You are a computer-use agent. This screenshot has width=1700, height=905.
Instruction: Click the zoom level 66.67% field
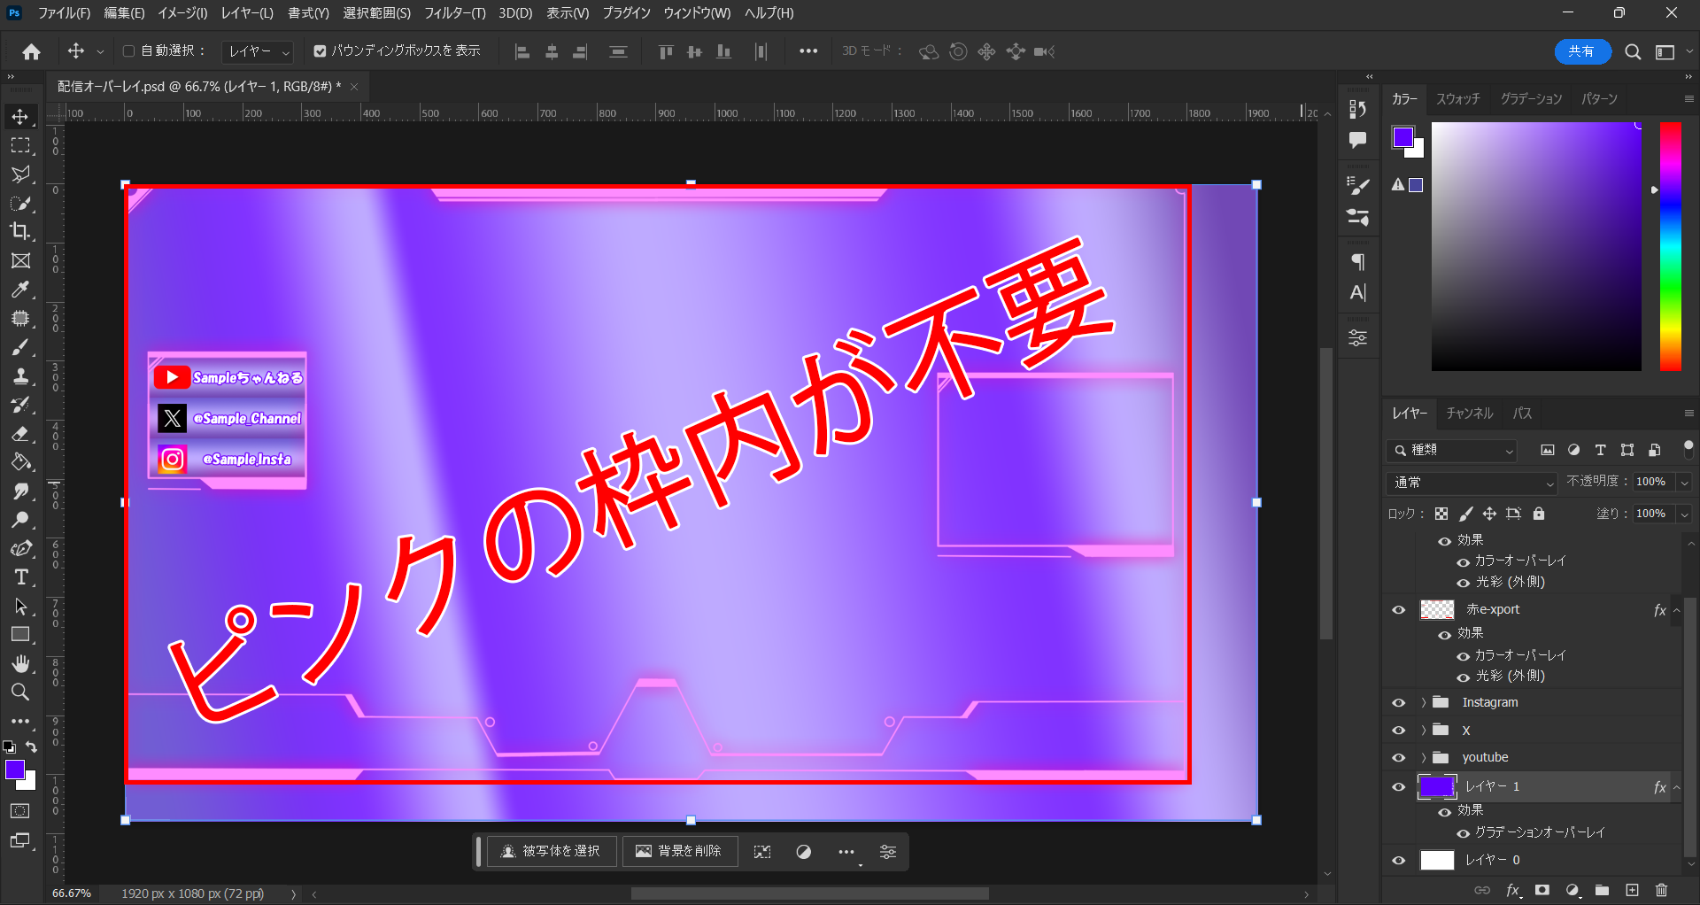pos(72,893)
